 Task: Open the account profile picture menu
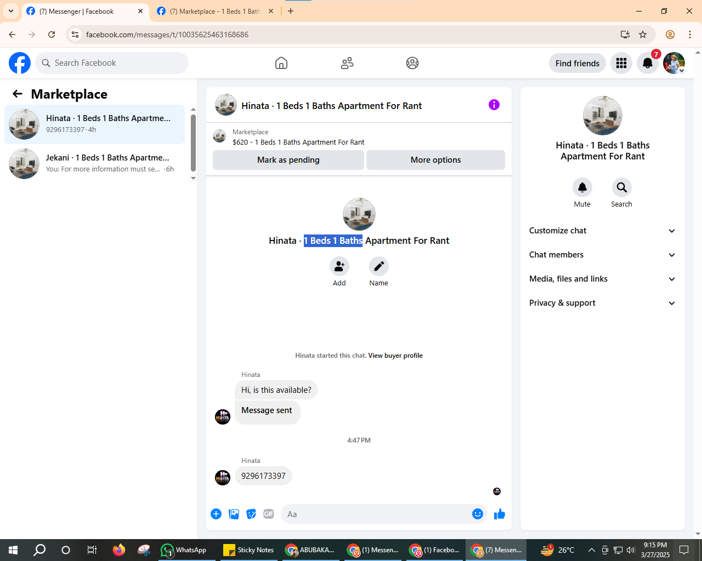coord(674,63)
